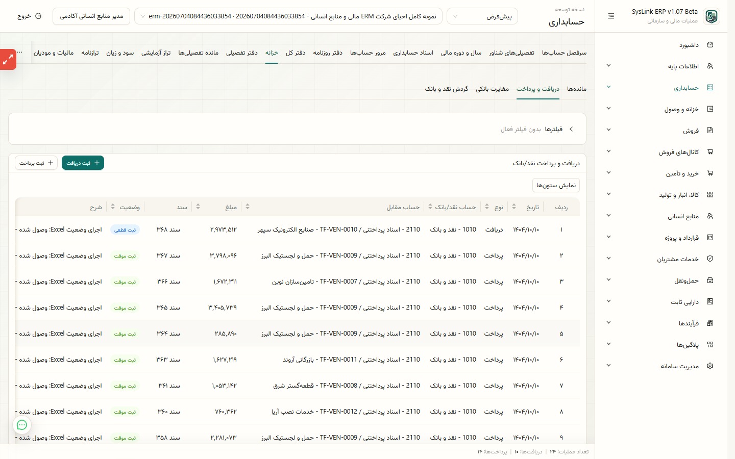Click the اطلاعات پایه sidebar icon

click(x=710, y=66)
